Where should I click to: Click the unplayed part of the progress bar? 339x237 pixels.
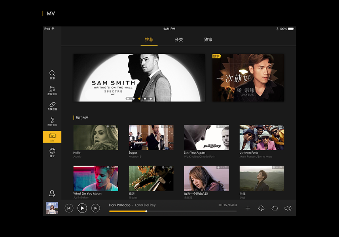(x=192, y=211)
